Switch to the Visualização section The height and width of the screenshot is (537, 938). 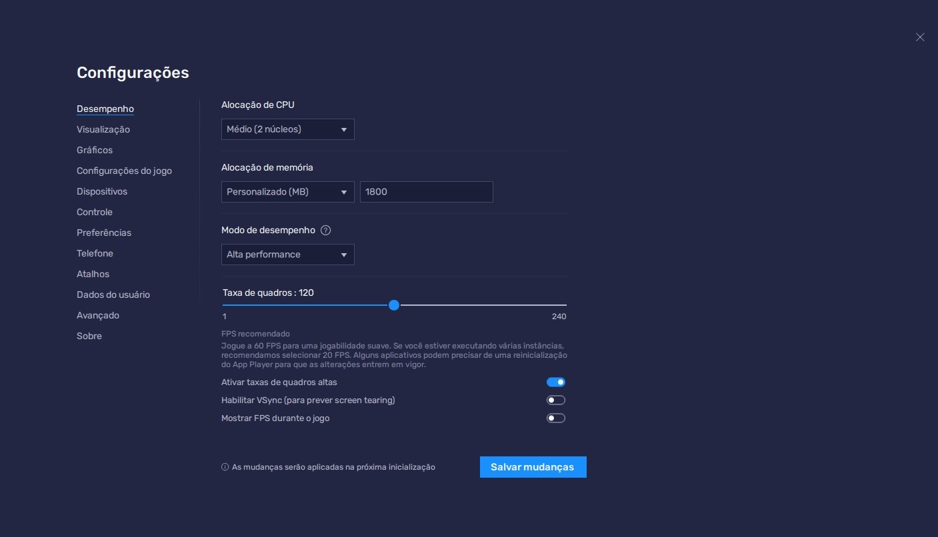coord(103,129)
